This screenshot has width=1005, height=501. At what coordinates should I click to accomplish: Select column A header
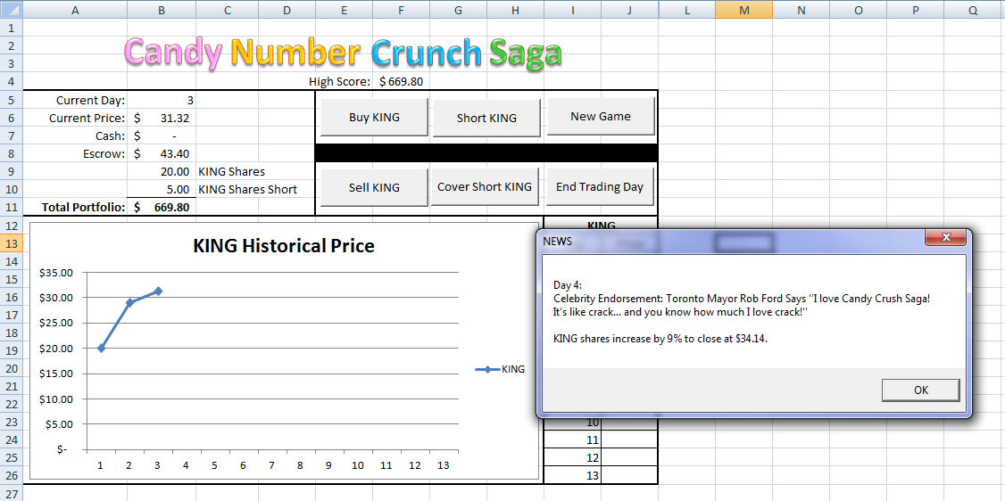(x=74, y=10)
